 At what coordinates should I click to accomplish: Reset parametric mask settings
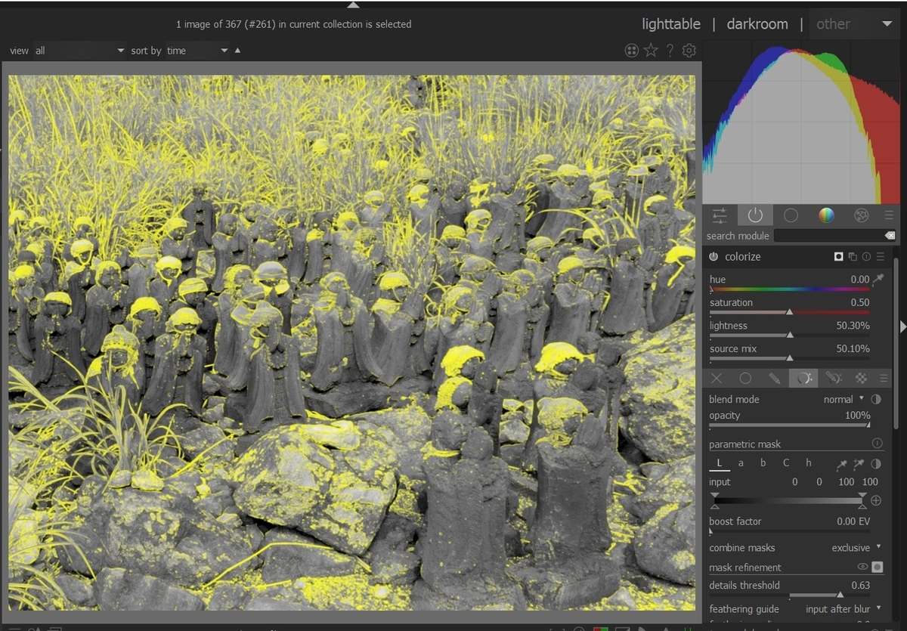tap(877, 444)
